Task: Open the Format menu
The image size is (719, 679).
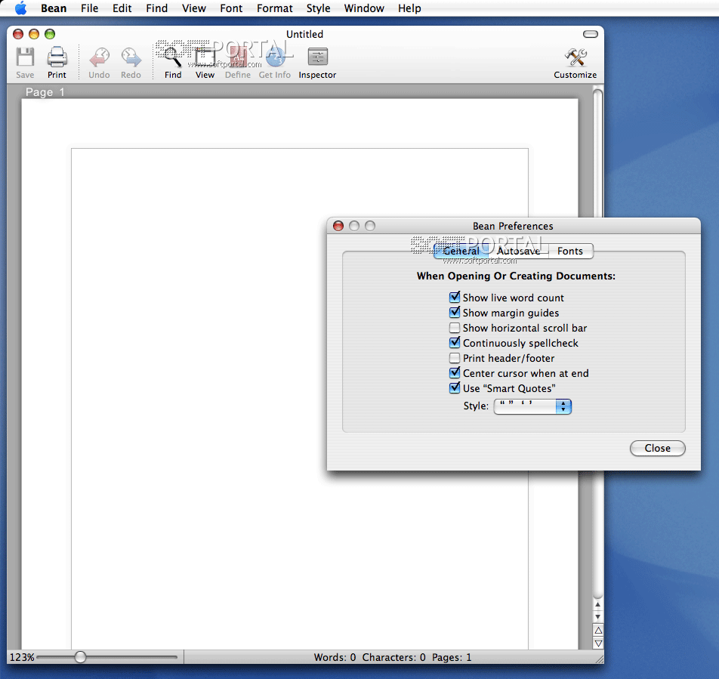Action: click(x=275, y=8)
